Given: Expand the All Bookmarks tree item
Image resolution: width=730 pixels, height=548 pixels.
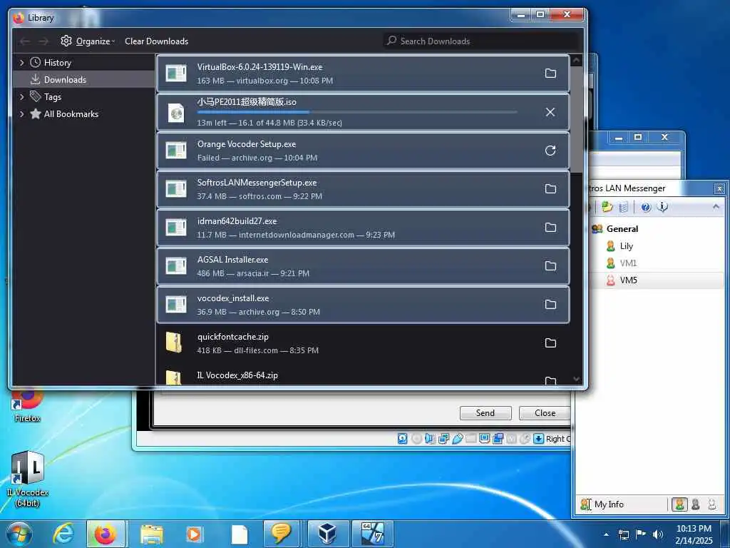Looking at the screenshot, I should point(21,113).
